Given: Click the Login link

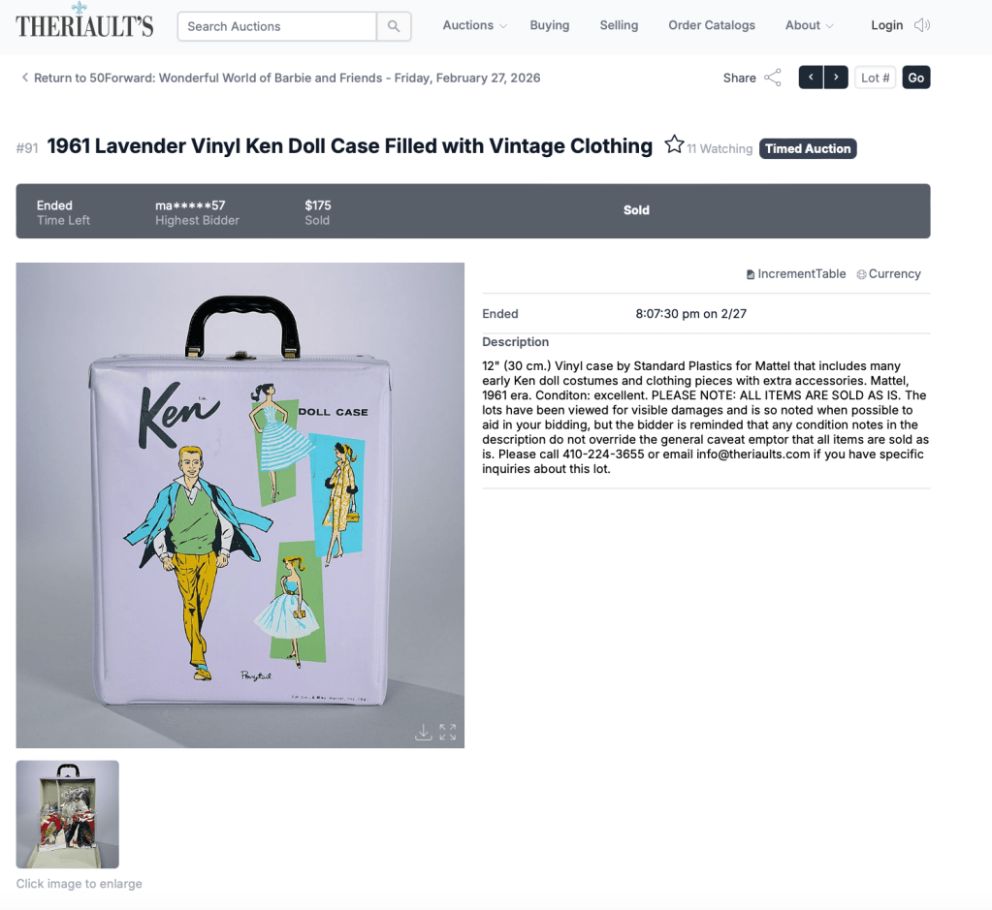Looking at the screenshot, I should click(x=886, y=25).
